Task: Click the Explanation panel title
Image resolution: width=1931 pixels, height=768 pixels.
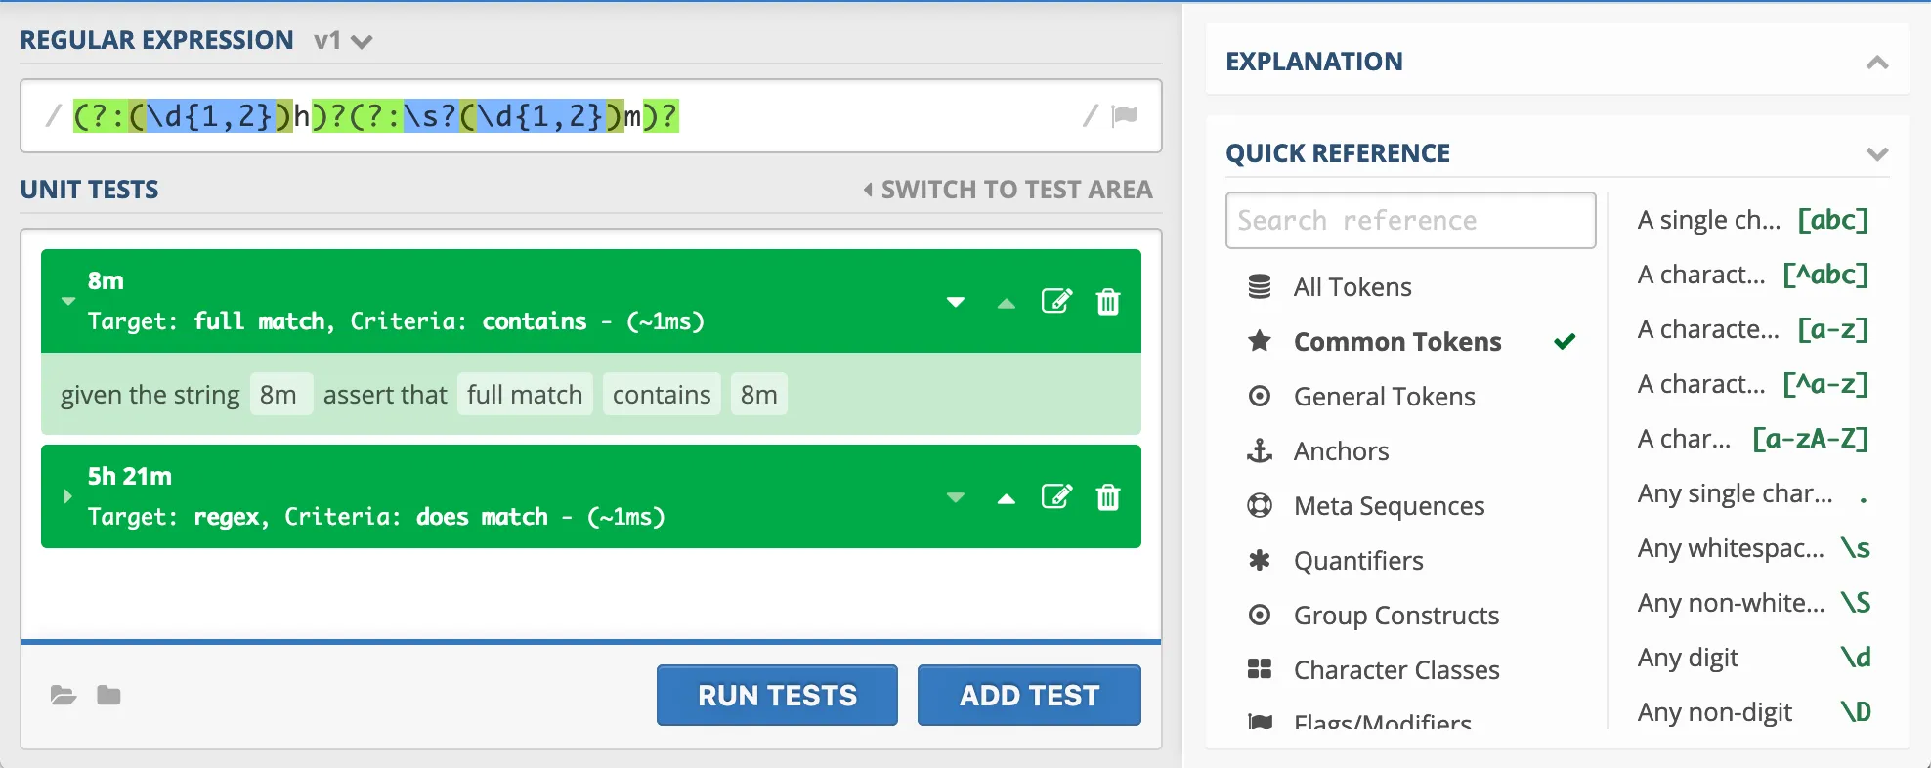Action: point(1313,62)
